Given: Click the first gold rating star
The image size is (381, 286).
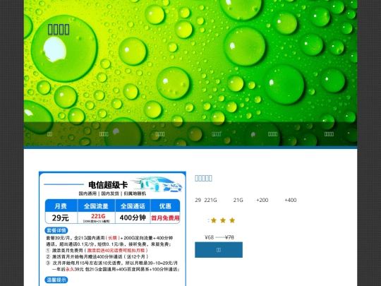Looking at the screenshot, I should point(214,220).
